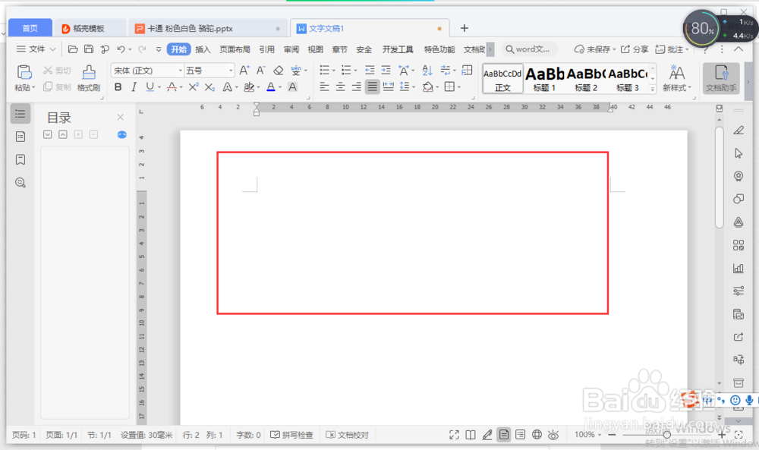Click the open folder icon
The image size is (759, 450).
(x=73, y=49)
